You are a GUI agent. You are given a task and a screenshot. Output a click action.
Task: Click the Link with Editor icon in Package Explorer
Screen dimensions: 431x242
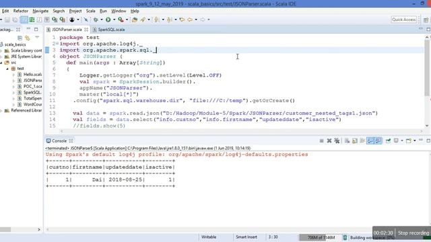[x=27, y=38]
